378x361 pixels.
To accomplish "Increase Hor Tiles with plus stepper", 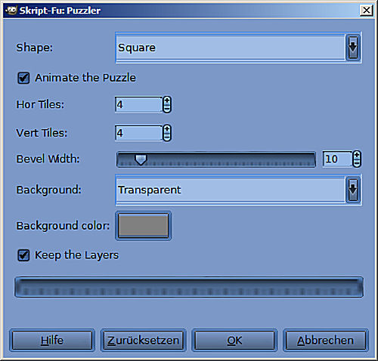I will pos(167,100).
